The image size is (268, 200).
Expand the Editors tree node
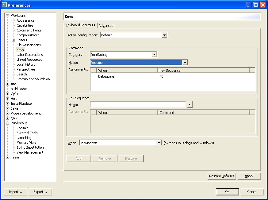point(13,40)
